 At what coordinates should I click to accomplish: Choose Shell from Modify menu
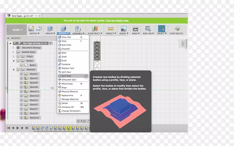point(73,53)
